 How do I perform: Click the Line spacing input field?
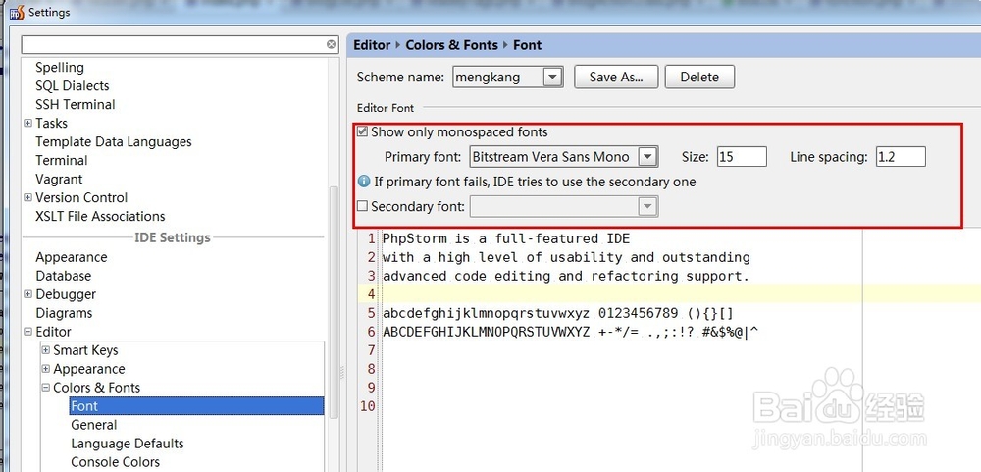(x=901, y=156)
